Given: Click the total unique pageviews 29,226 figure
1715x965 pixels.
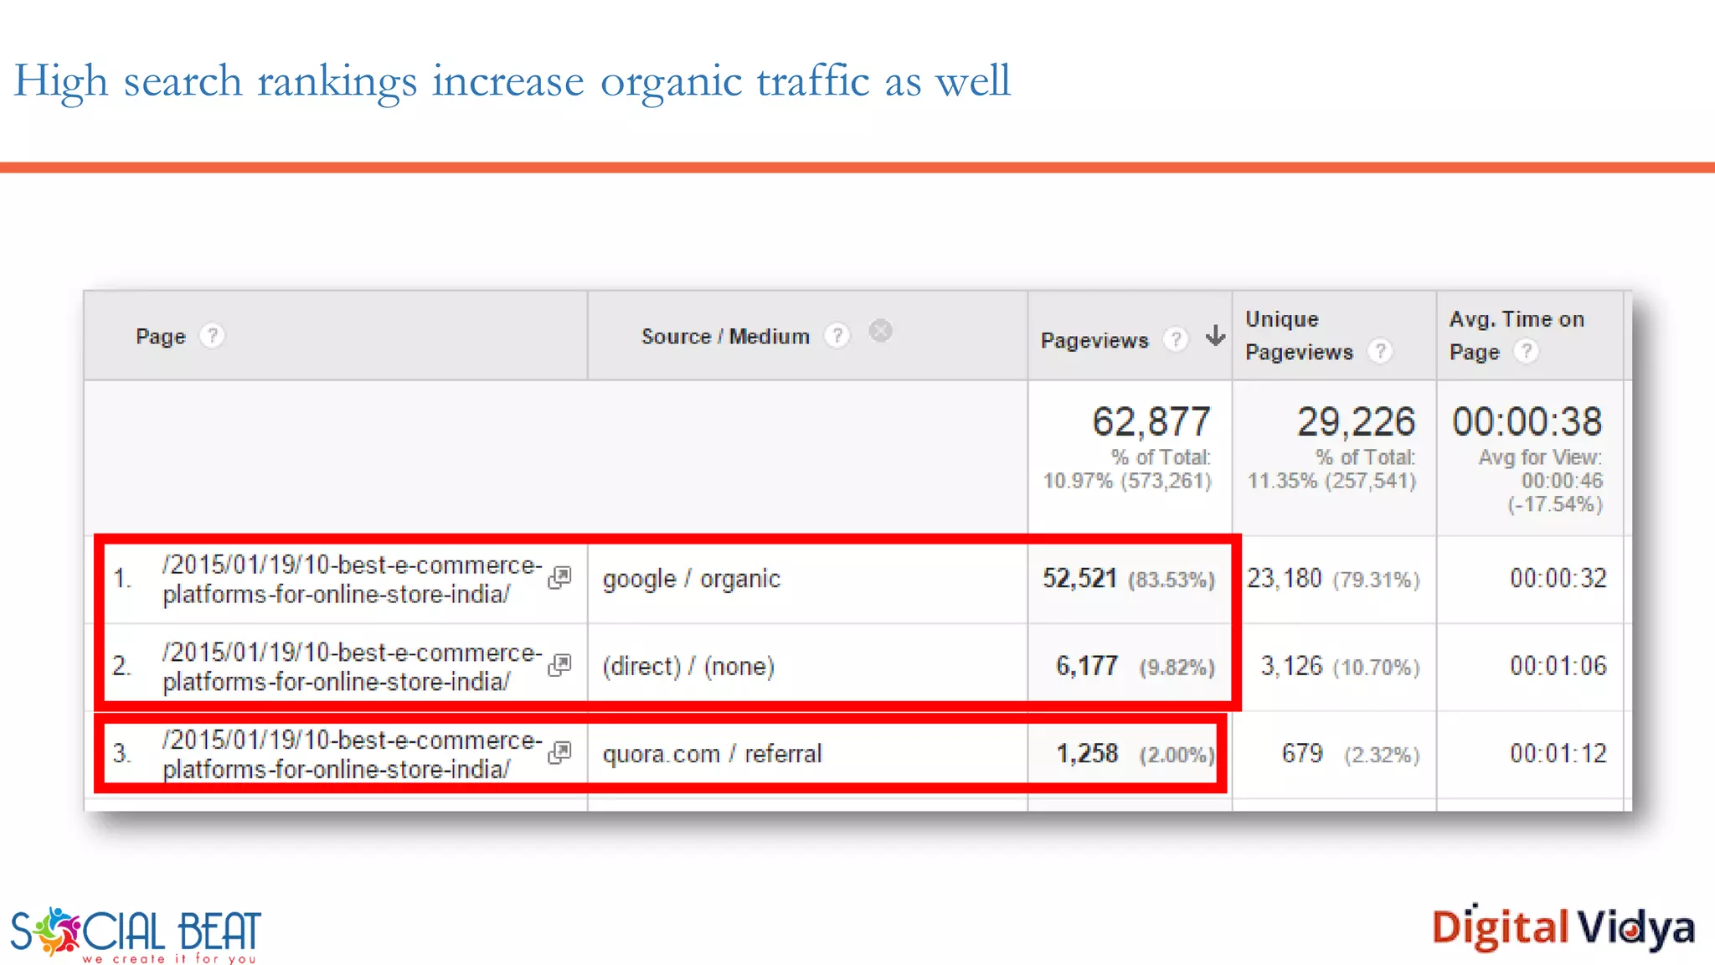Looking at the screenshot, I should pos(1357,421).
